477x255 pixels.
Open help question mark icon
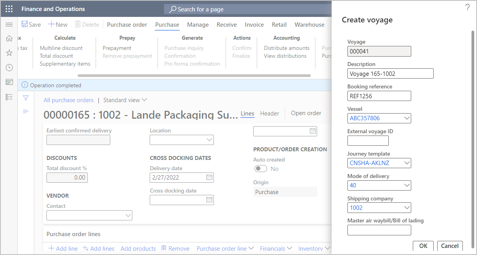pyautogui.click(x=468, y=7)
